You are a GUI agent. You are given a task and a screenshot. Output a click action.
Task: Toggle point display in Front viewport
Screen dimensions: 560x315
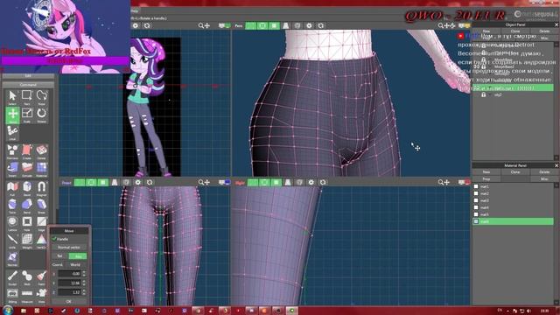(x=80, y=183)
